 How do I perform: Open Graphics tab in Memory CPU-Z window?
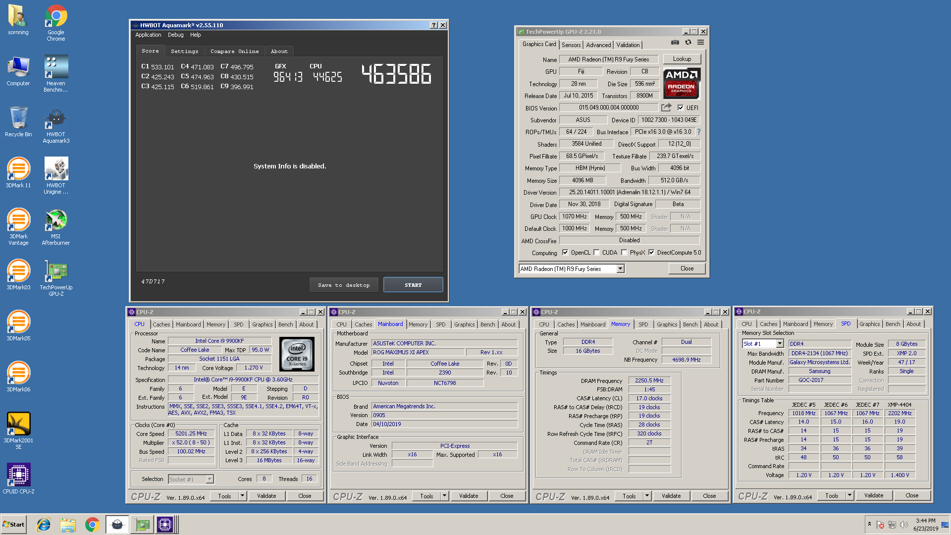pyautogui.click(x=667, y=324)
